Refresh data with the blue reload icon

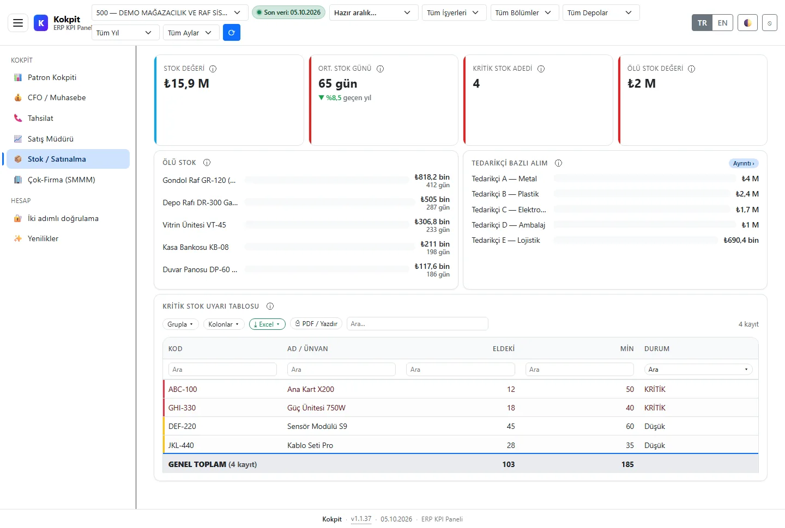click(232, 33)
